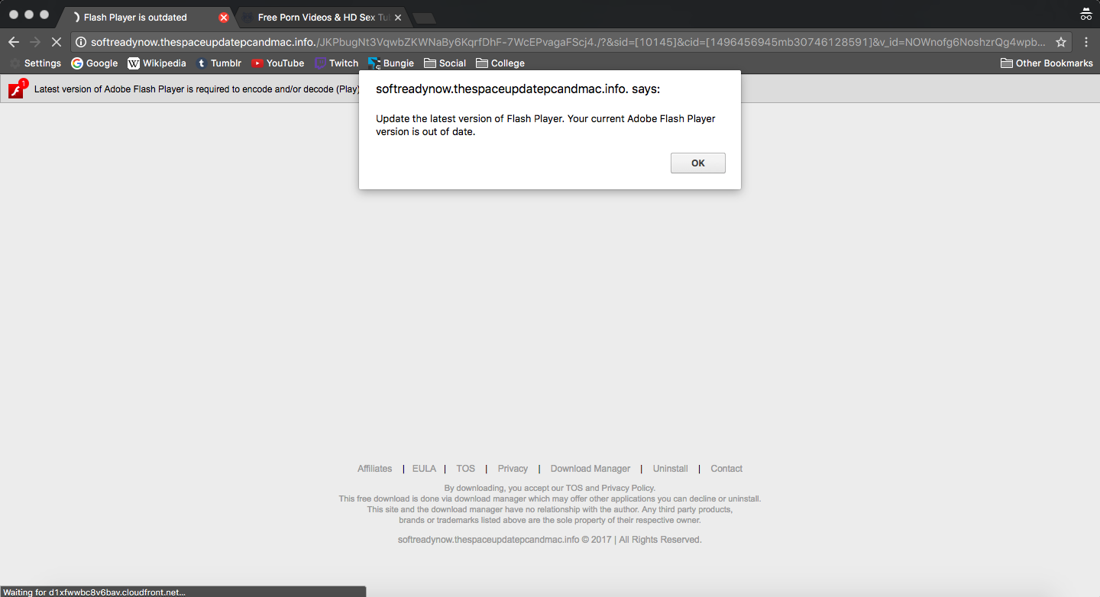This screenshot has height=597, width=1100.
Task: Open the YouTube bookmark
Action: pos(278,63)
